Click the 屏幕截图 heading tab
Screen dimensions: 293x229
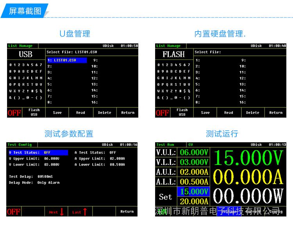(25, 11)
